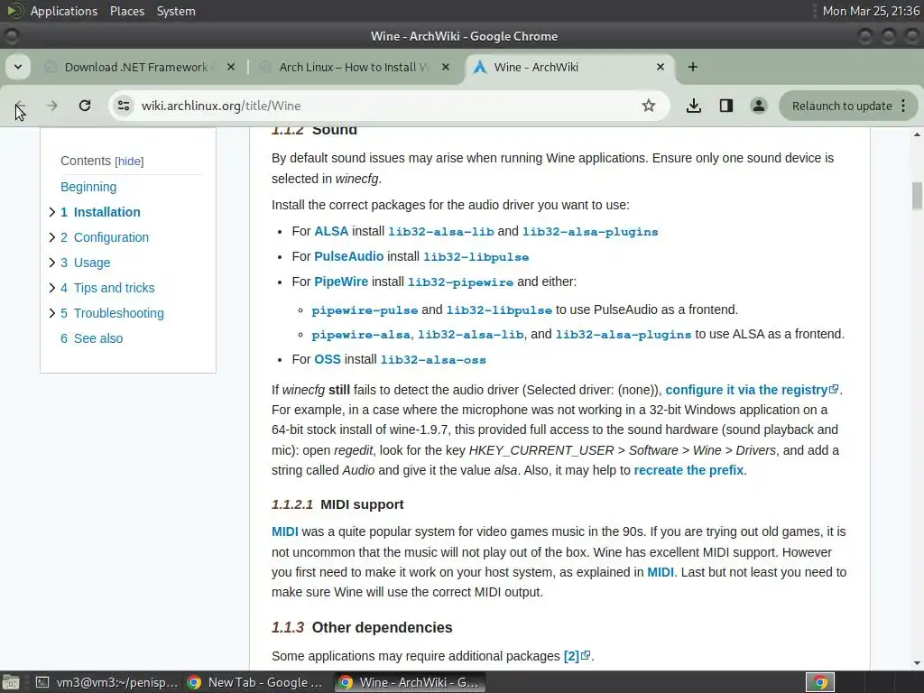Bookmark this page with the star icon
924x693 pixels.
[648, 106]
